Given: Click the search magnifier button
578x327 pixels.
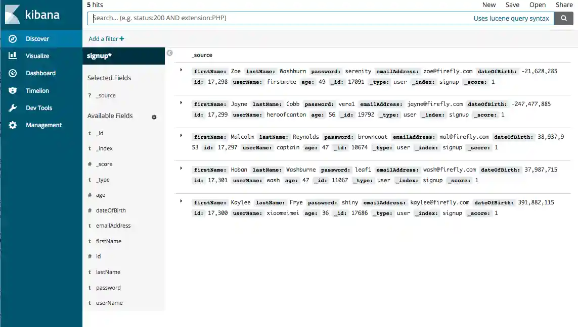Looking at the screenshot, I should pyautogui.click(x=563, y=18).
